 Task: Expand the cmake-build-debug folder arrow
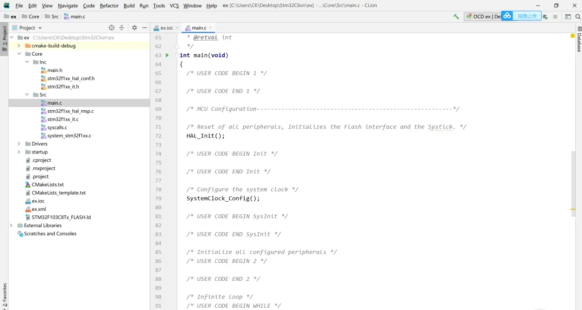(x=19, y=46)
